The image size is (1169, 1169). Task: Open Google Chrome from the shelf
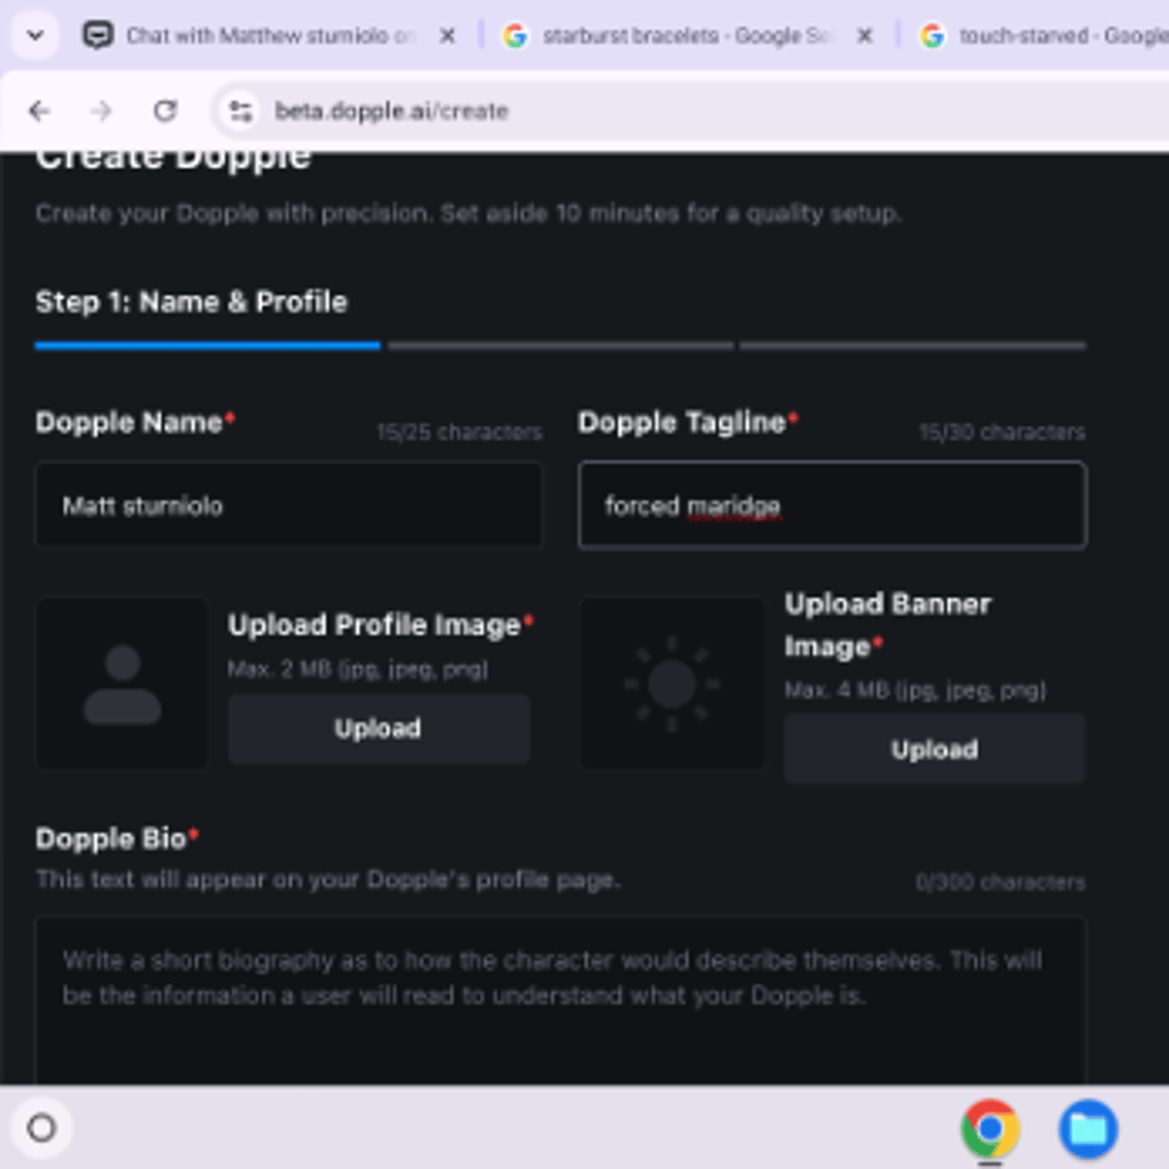click(990, 1128)
